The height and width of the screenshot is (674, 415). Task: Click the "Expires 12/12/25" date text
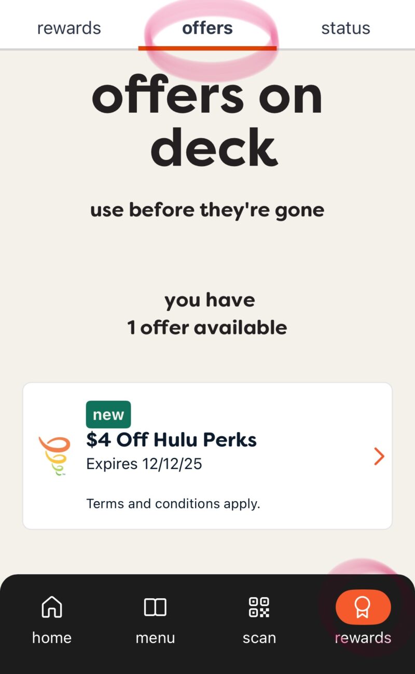[x=144, y=464]
